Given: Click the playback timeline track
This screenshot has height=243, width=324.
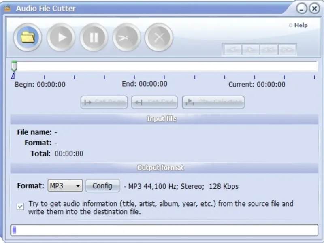Looking at the screenshot, I should click(x=164, y=66).
